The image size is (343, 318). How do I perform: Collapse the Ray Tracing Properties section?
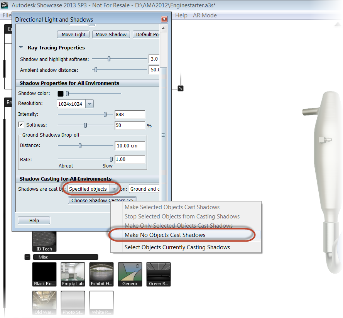[21, 47]
